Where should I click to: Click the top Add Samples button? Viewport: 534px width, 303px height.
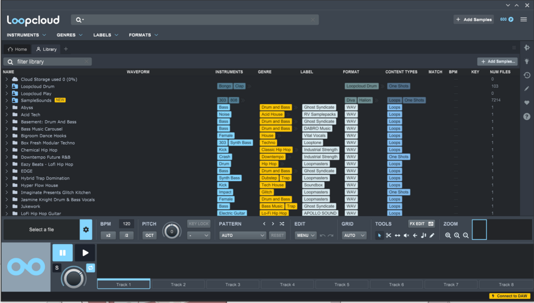[474, 19]
